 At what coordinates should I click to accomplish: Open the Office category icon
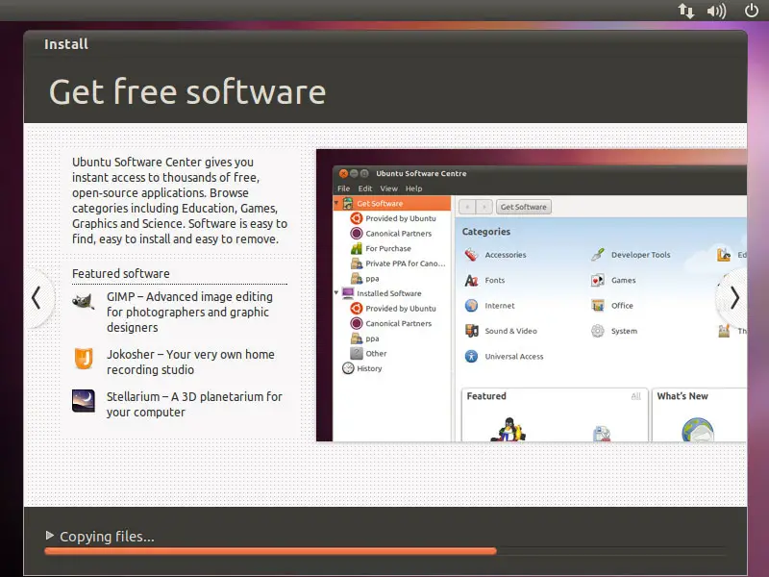[x=597, y=305]
